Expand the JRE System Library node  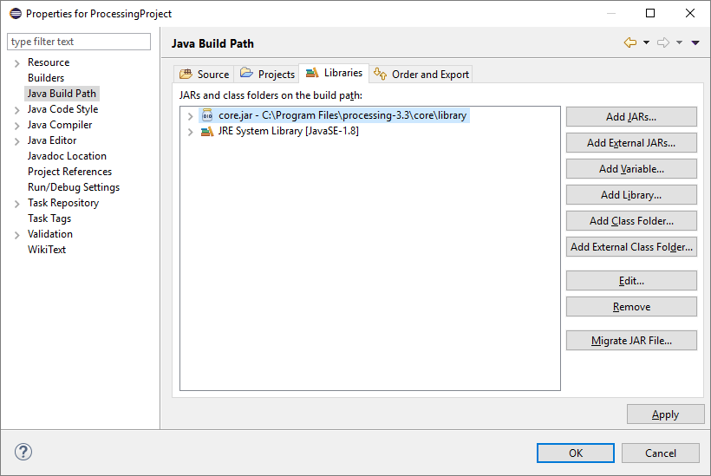coord(191,132)
